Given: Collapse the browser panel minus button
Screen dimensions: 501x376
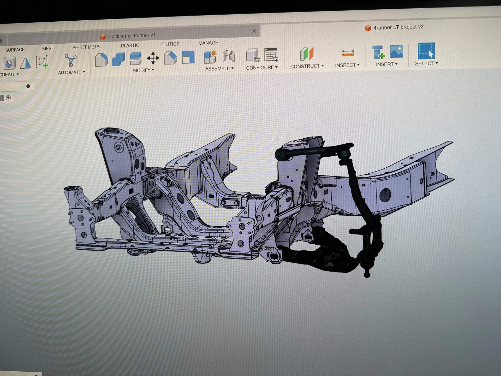Looking at the screenshot, I should click(x=28, y=86).
